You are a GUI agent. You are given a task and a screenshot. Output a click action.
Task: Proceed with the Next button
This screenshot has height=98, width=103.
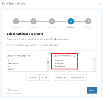[x=92, y=90]
